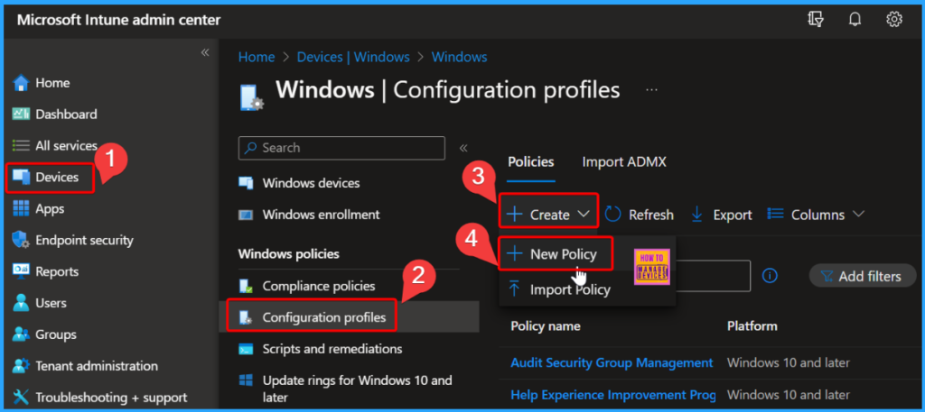Screen dimensions: 925x412
Task: Click the Tenant administration icon
Action: (21, 365)
